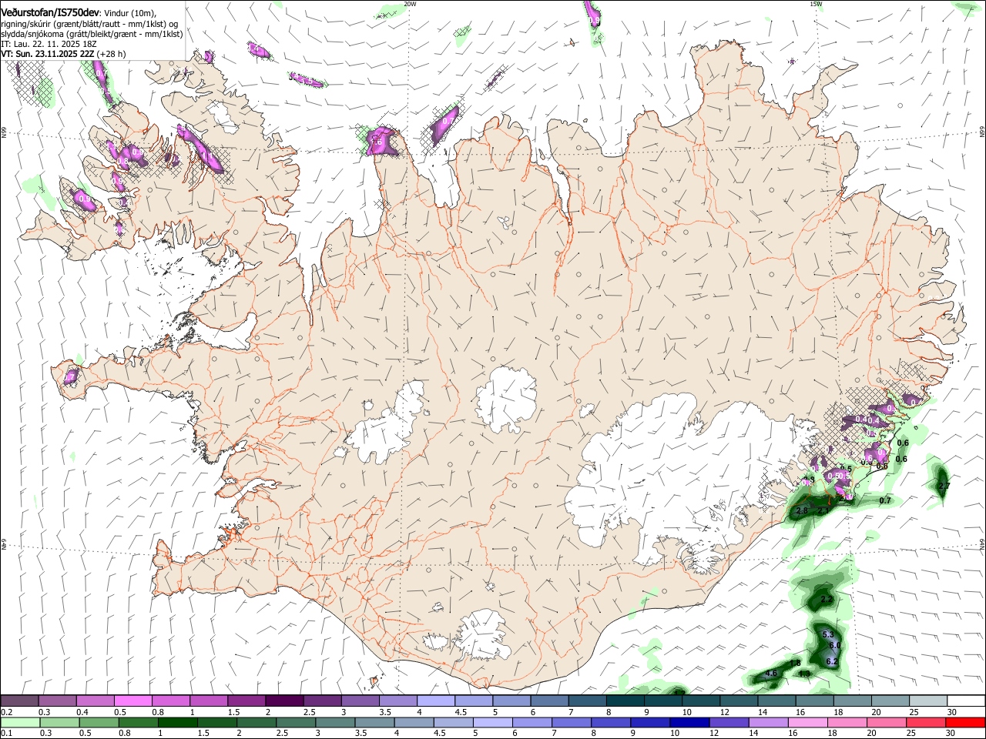Click the "VT: Sun. 23.11.2025 22Z (+28 h)" line
This screenshot has height=739, width=986.
tap(63, 54)
